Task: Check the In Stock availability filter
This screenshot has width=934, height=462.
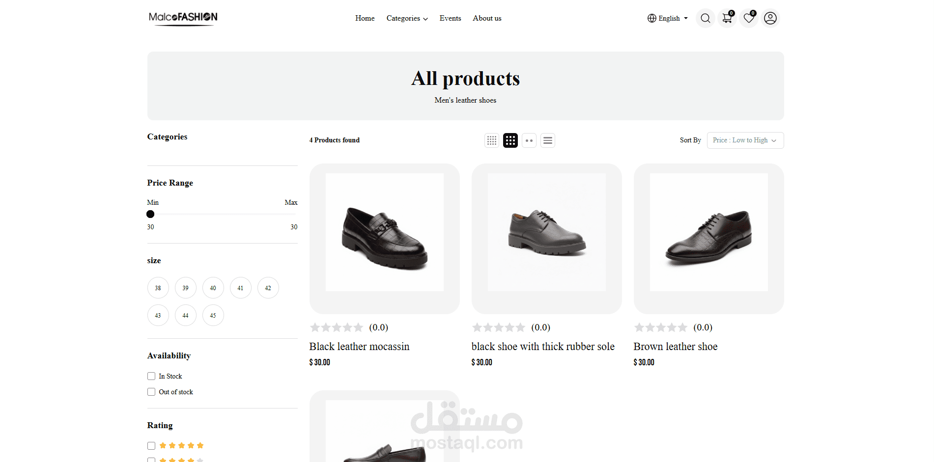Action: point(151,376)
